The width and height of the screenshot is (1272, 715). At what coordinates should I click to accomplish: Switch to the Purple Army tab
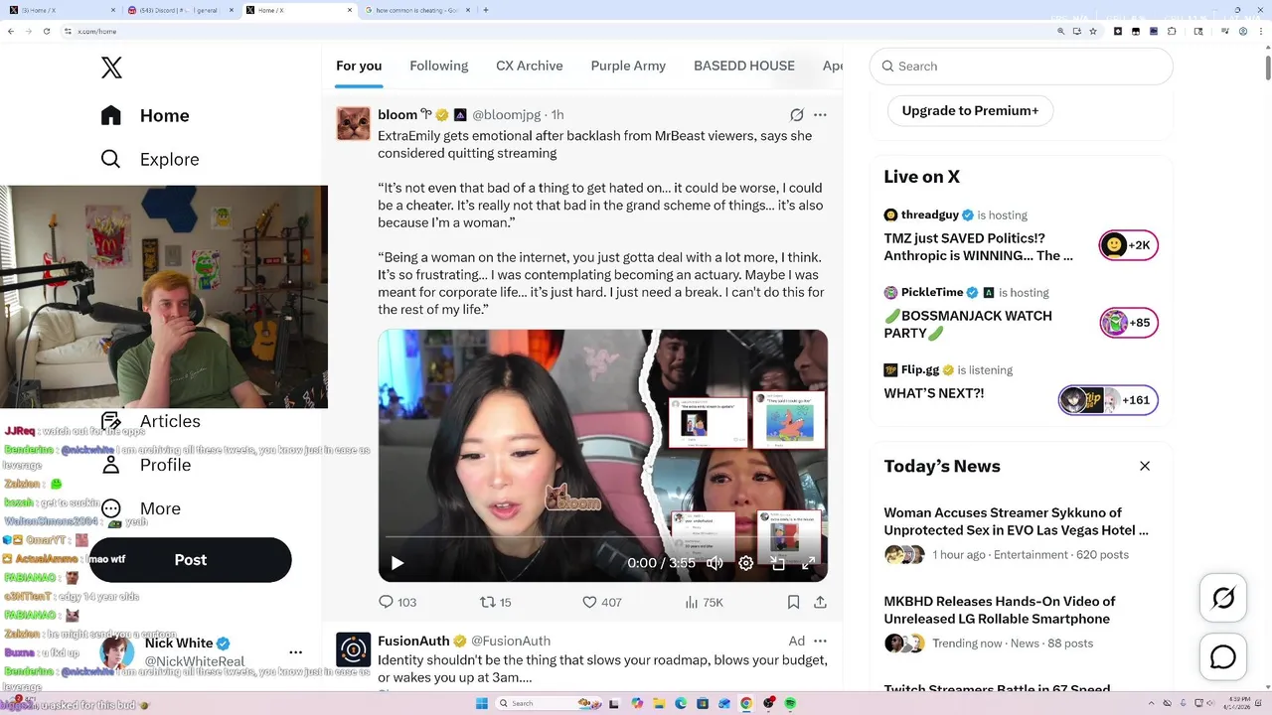click(x=628, y=66)
